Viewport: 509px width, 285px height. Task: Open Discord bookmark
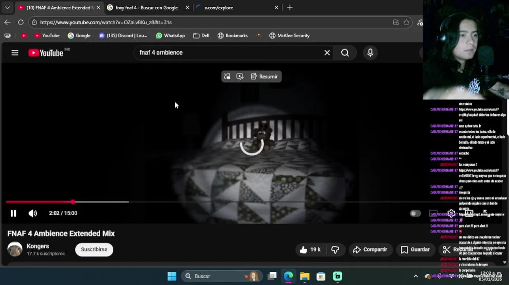(123, 36)
